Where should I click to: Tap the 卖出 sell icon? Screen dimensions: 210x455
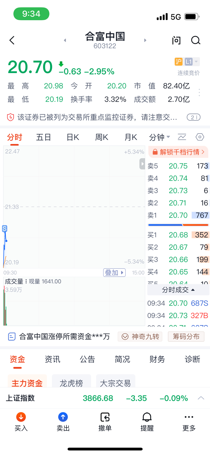(63, 417)
